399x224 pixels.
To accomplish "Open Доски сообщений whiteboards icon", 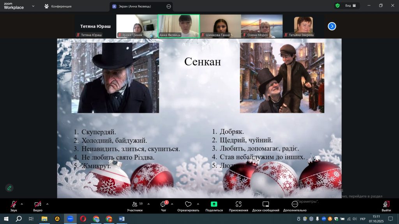I will [266, 204].
